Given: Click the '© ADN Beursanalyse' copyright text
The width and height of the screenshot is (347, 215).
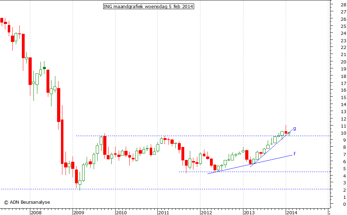Looking at the screenshot, I should (x=27, y=202).
